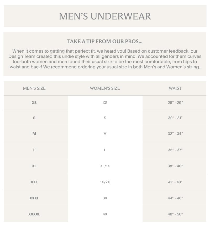
Task: Click the 3X women's size cell
Action: click(x=105, y=198)
